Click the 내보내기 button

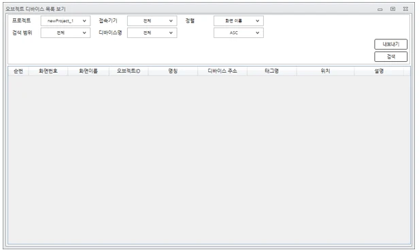[390, 44]
